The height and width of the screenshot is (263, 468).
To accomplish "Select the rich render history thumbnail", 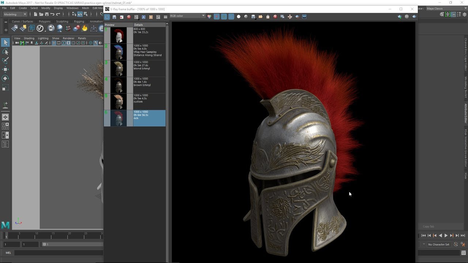I will click(x=118, y=118).
